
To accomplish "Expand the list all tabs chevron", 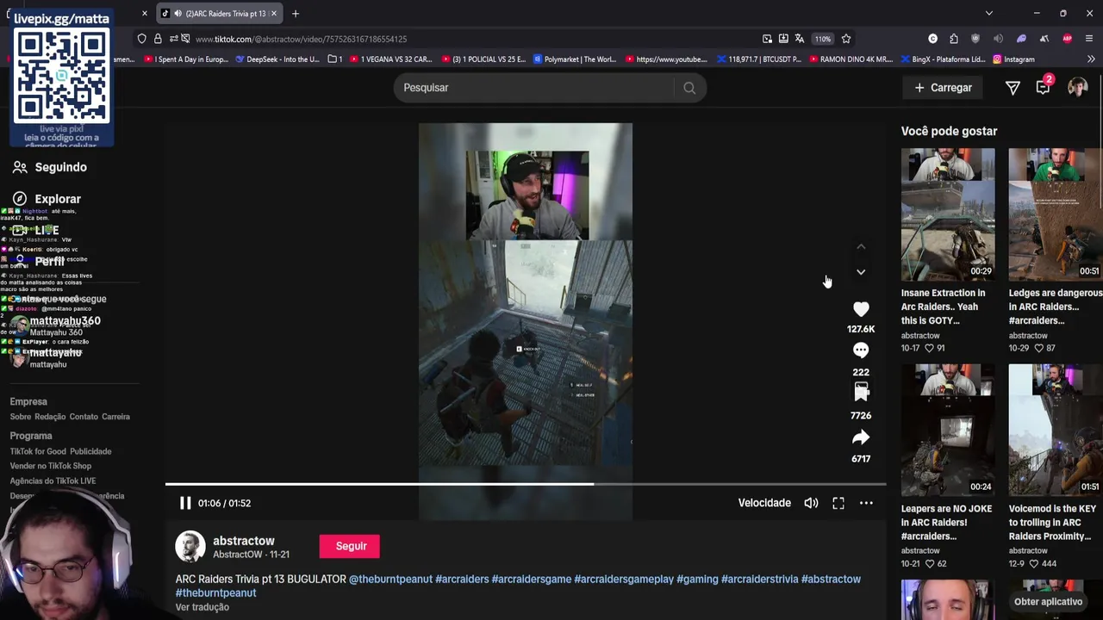I will coord(989,14).
